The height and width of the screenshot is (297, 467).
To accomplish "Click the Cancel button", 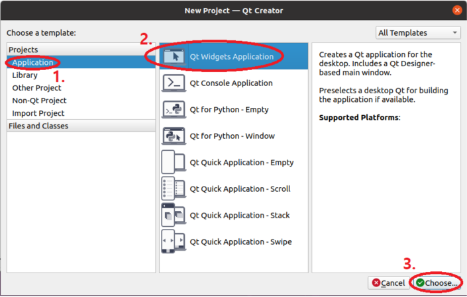I will point(389,282).
